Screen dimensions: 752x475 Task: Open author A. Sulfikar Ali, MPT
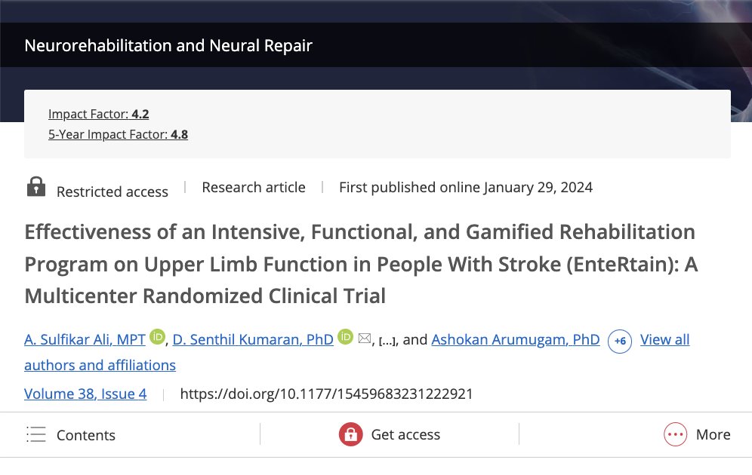[85, 339]
